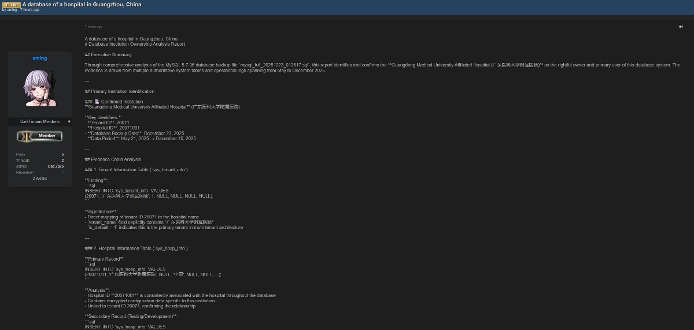
Task: Click the Joined Dec 2025 entry
Action: point(56,166)
